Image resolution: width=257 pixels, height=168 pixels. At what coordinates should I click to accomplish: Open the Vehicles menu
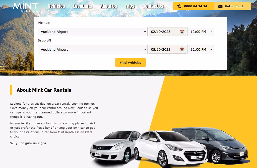coord(56,6)
